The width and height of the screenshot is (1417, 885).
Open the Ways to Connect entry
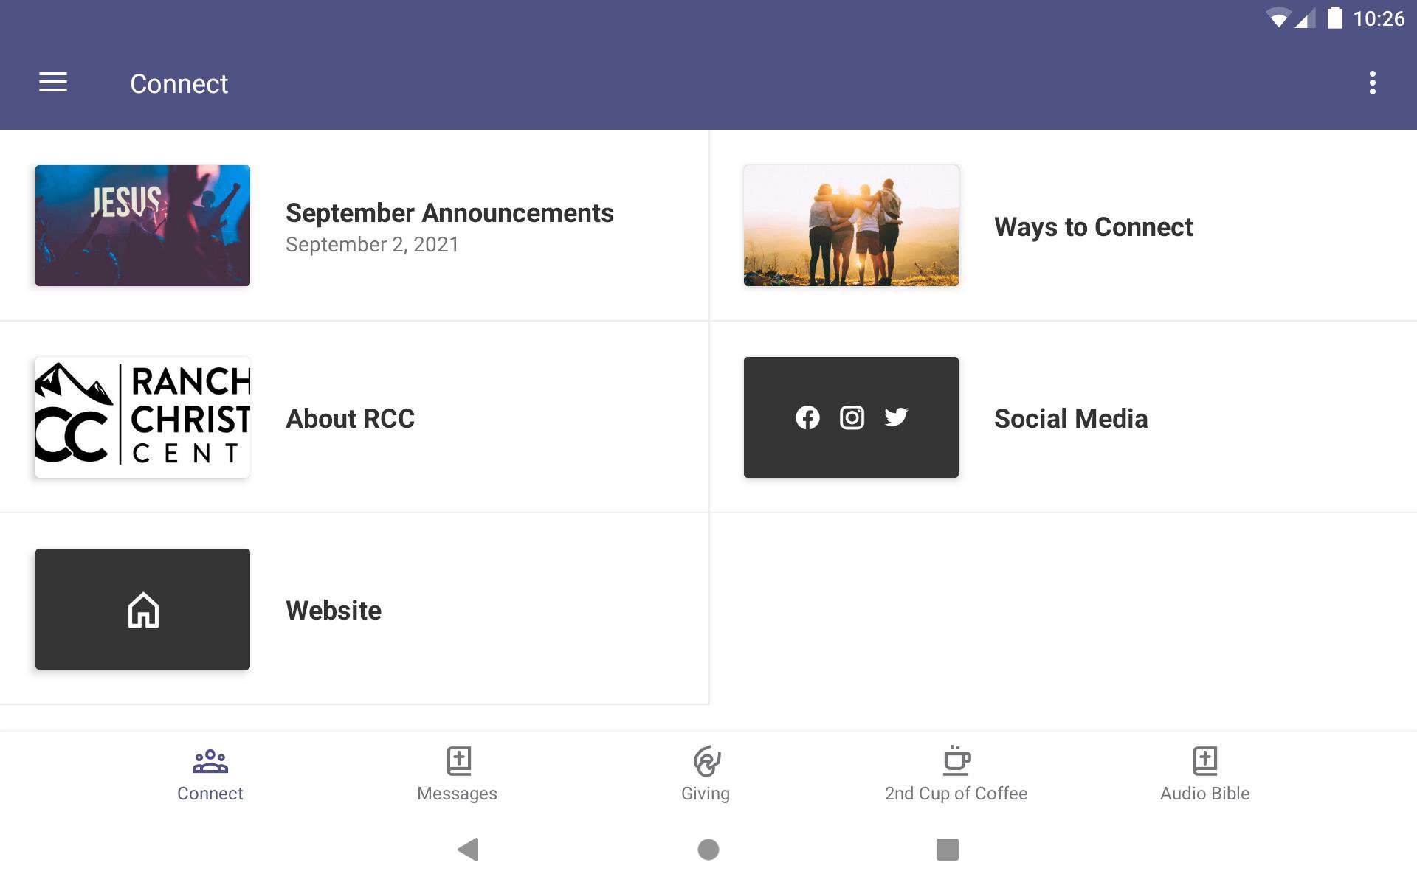pyautogui.click(x=1093, y=227)
